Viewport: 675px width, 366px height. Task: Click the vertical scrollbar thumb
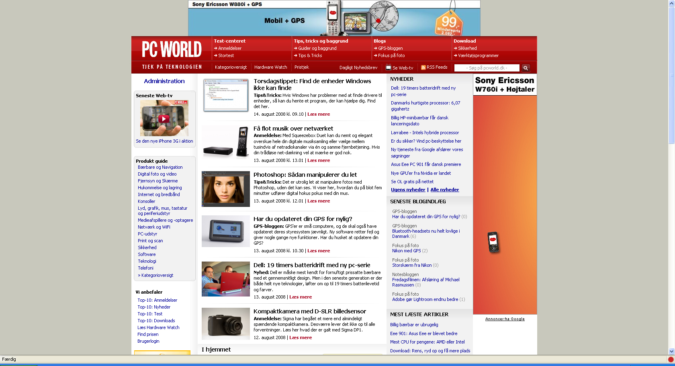coord(671,75)
